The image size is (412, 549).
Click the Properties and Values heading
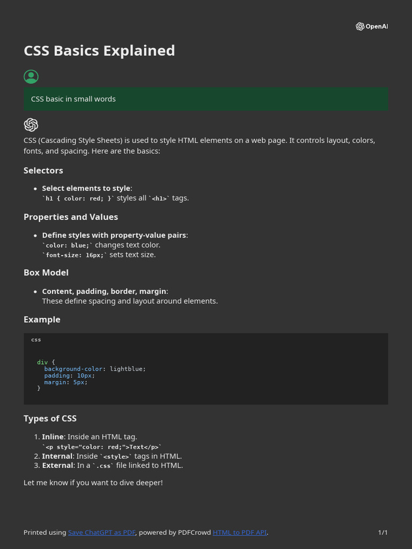click(71, 217)
